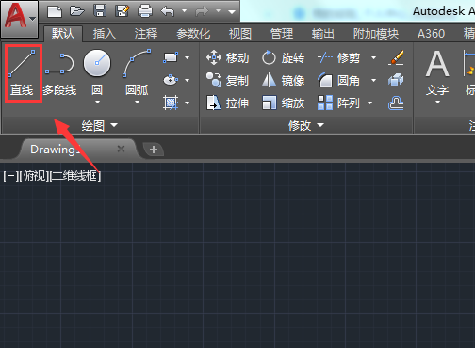Image resolution: width=475 pixels, height=348 pixels.
Task: Click the 拉伸 stretch tool
Action: (x=228, y=103)
